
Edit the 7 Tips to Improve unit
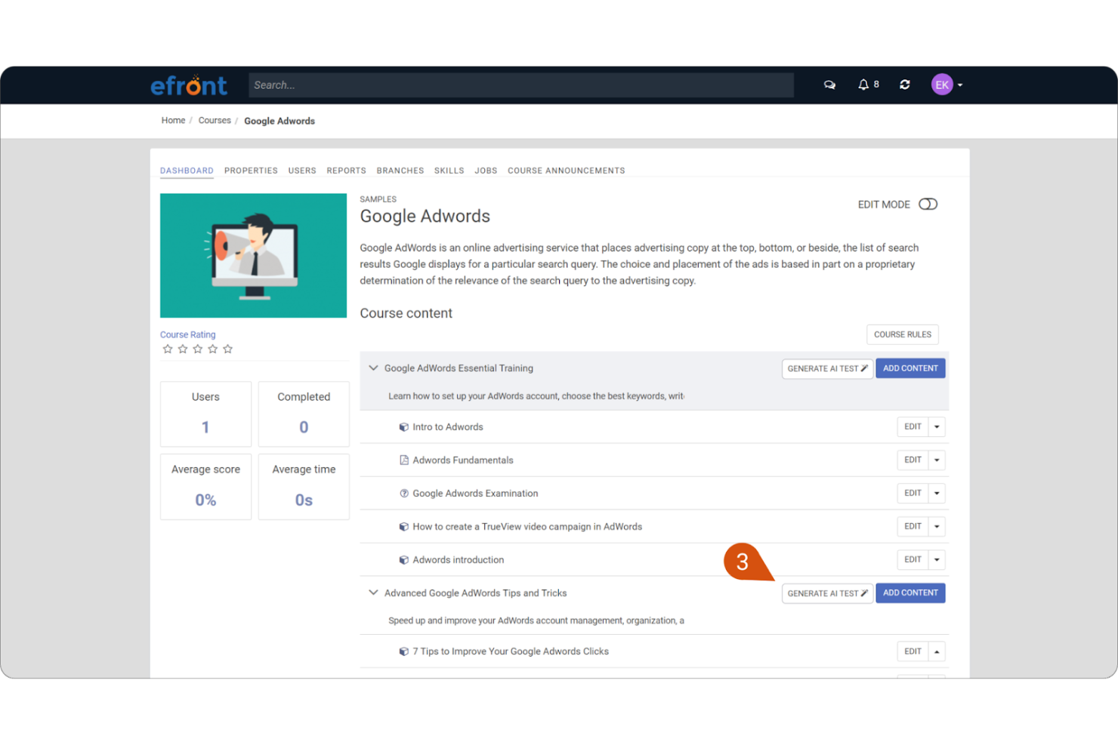point(913,651)
